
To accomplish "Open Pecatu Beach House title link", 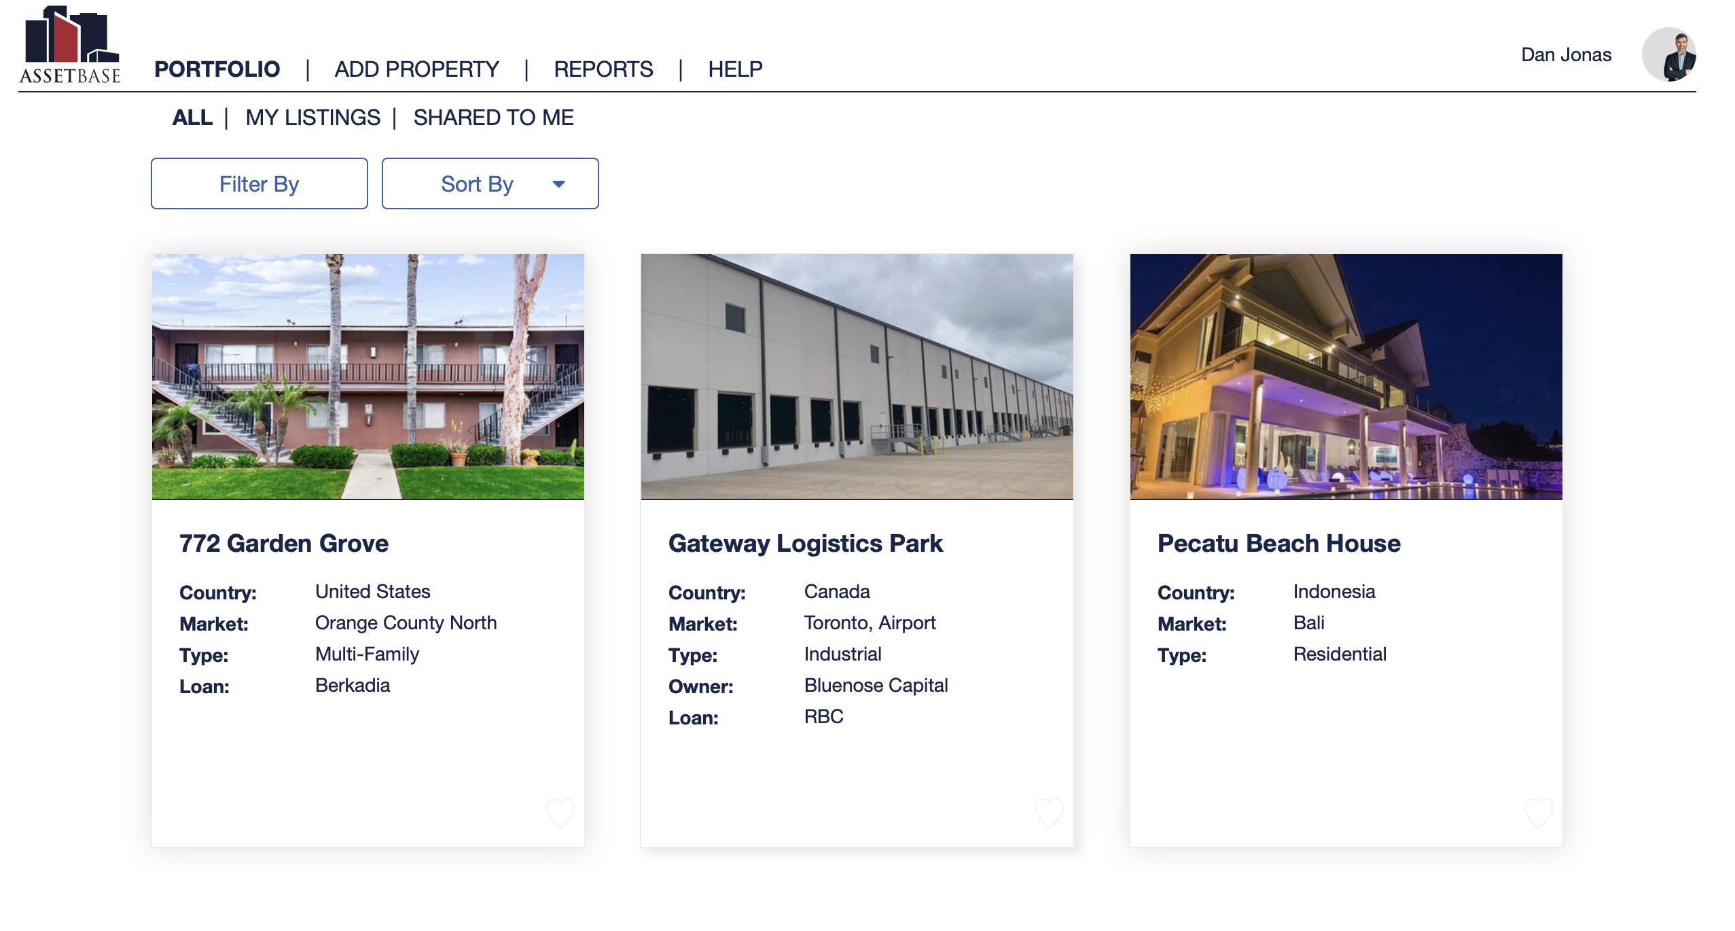I will coord(1278,544).
